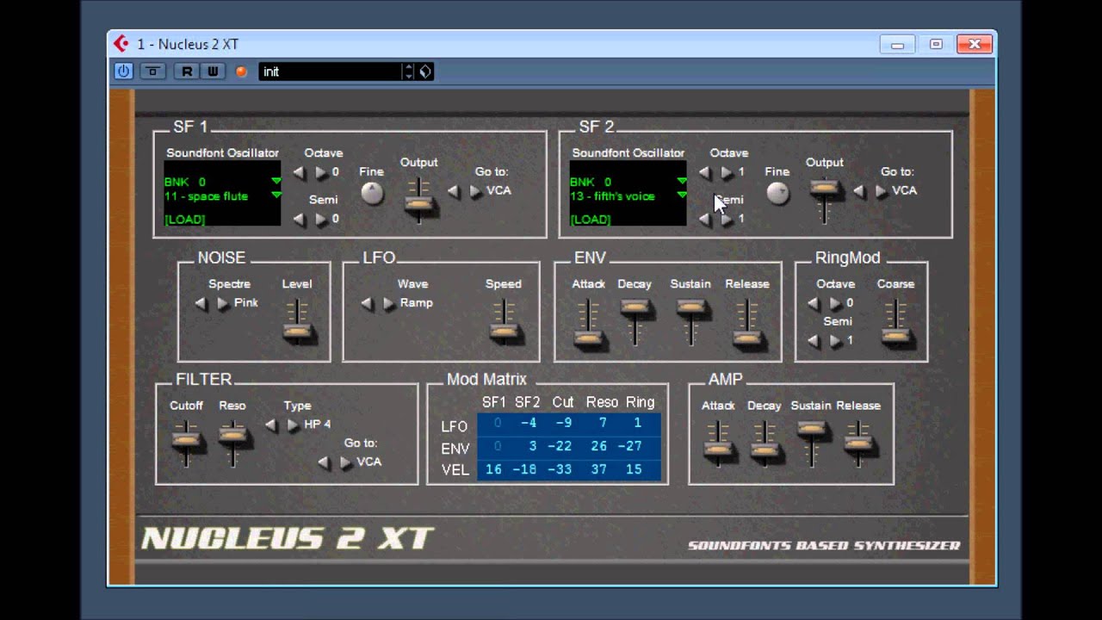1102x620 pixels.
Task: Enable the R read automation button
Action: [x=187, y=71]
